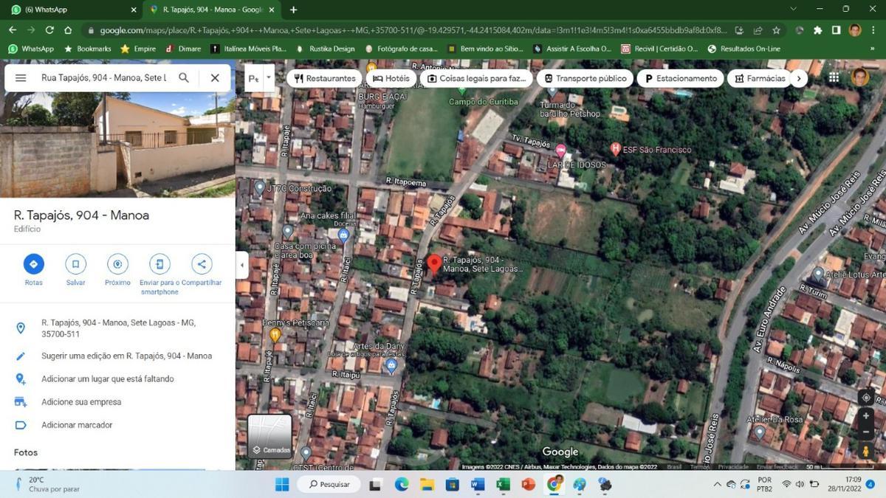Viewport: 886px width, 498px height.
Task: Open the Bookmarks bookmark folder
Action: (87, 49)
